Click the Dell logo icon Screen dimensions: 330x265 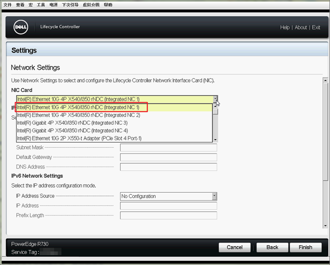click(x=21, y=27)
